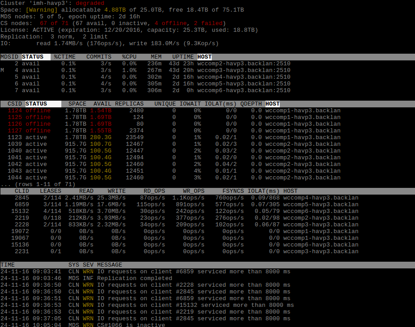The image size is (415, 327).
Task: Select the HOST column header beside UPTIME
Action: click(204, 57)
